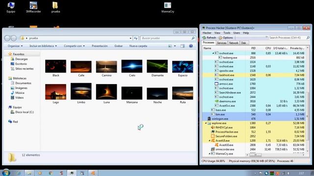Select the taskeng.exe process row
The width and height of the screenshot is (314, 176).
254,58
